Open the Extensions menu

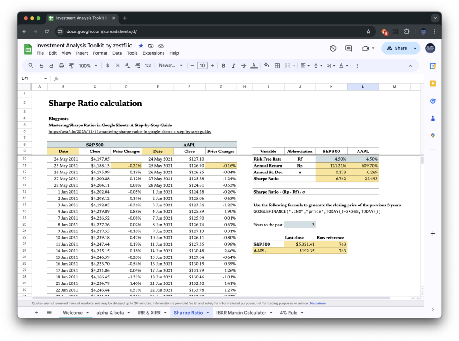153,53
